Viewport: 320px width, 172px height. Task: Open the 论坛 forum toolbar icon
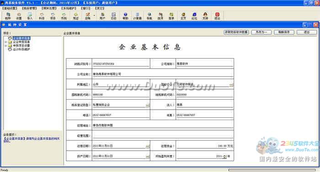click(194, 16)
